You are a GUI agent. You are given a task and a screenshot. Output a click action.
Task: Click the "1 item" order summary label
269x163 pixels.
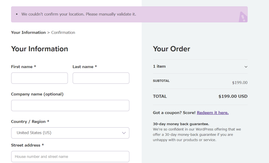(159, 66)
